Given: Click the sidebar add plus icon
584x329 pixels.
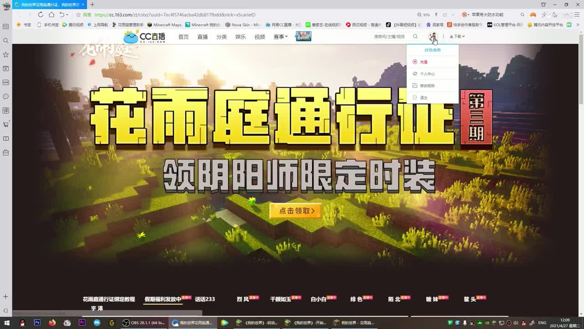Looking at the screenshot, I should coord(6,297).
